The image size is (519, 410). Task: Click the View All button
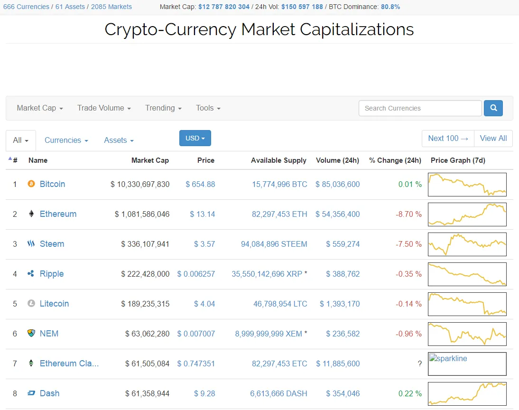click(x=493, y=138)
